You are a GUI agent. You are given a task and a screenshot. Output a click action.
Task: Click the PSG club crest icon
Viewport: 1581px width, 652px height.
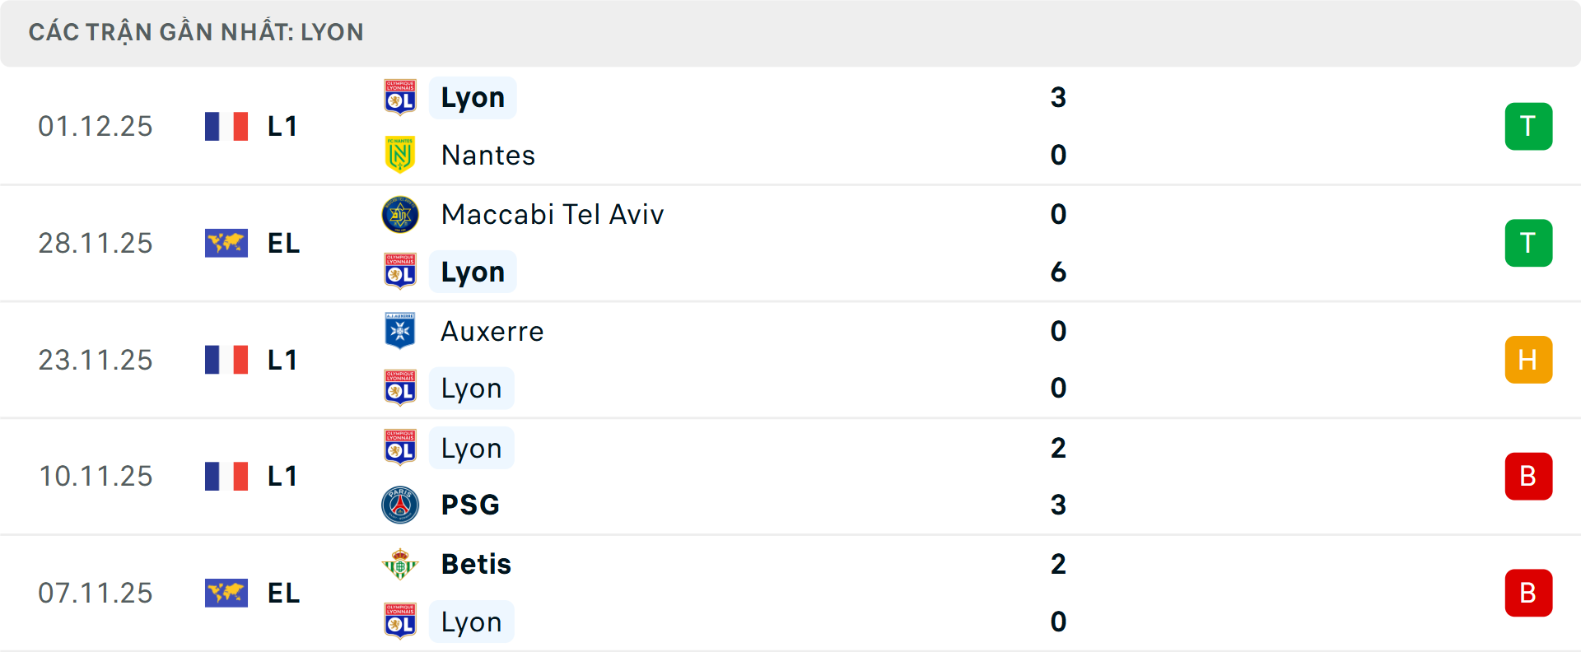coord(400,505)
